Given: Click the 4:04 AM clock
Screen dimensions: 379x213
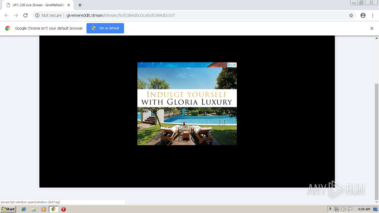Looking at the screenshot, I should [364, 209].
